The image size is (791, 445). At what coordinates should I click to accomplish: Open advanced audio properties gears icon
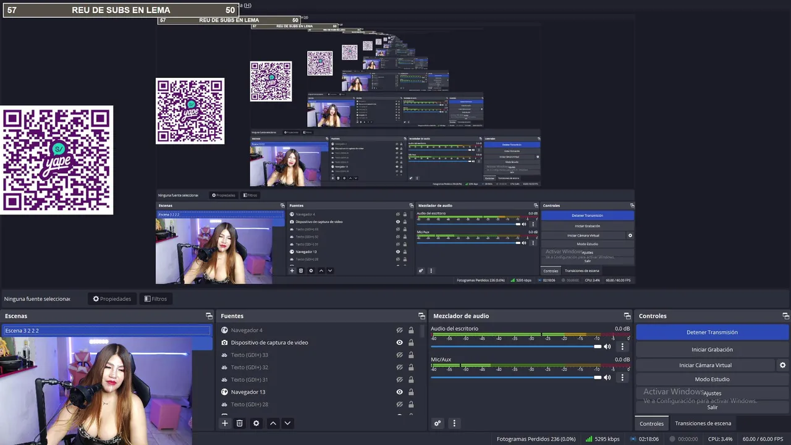point(438,423)
